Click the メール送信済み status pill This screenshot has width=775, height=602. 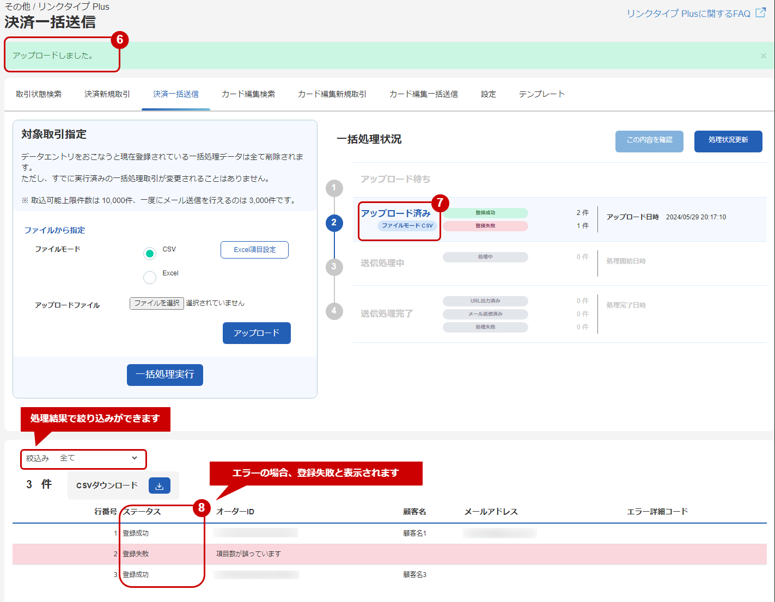485,314
